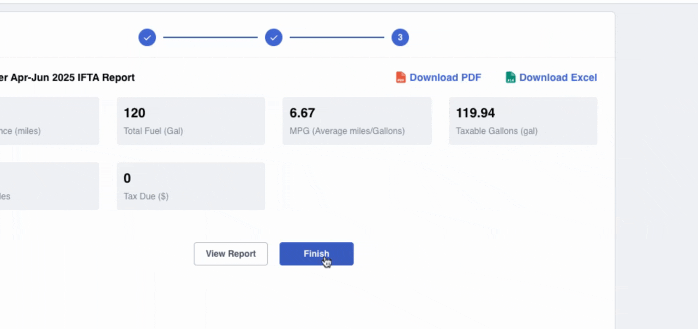Viewport: 698px width, 329px height.
Task: Select the 119.94 value
Action: [x=476, y=113]
